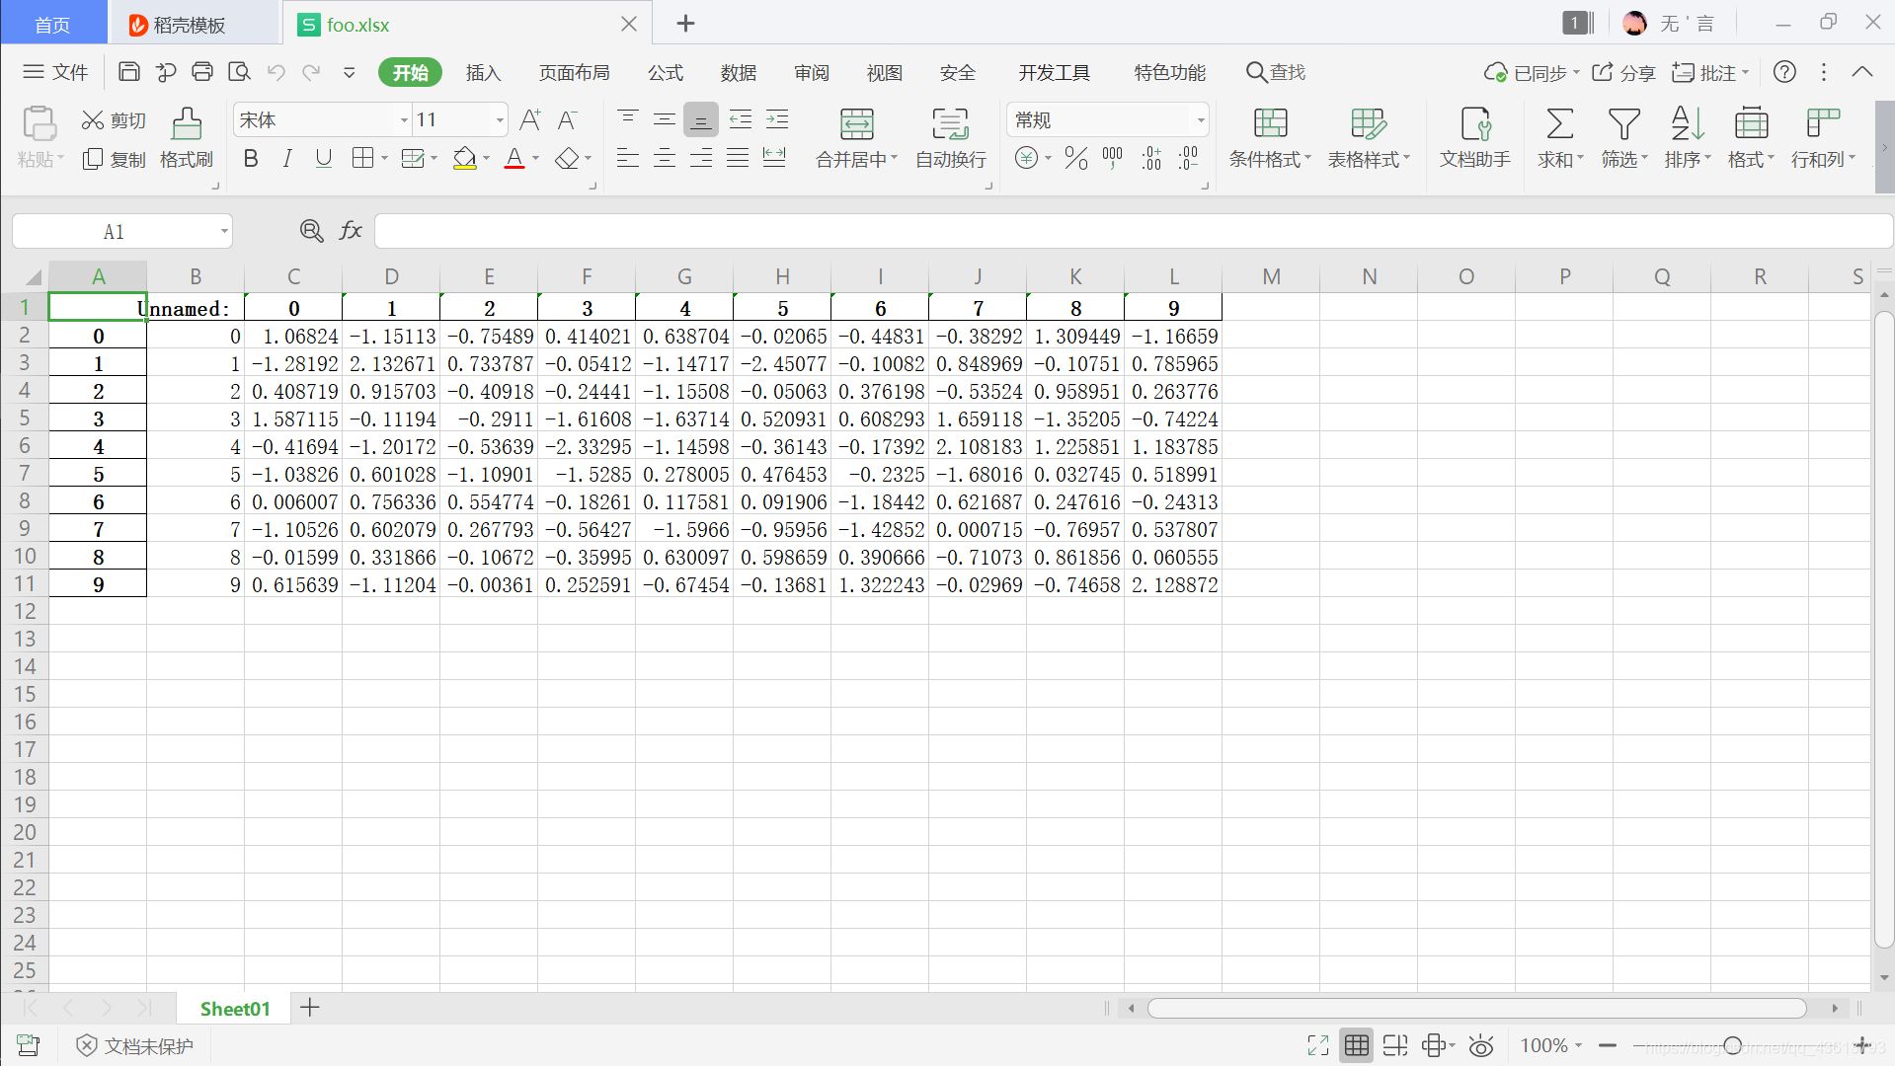The height and width of the screenshot is (1066, 1895).
Task: Click the Filter (筛选) funnel icon
Action: 1624,123
